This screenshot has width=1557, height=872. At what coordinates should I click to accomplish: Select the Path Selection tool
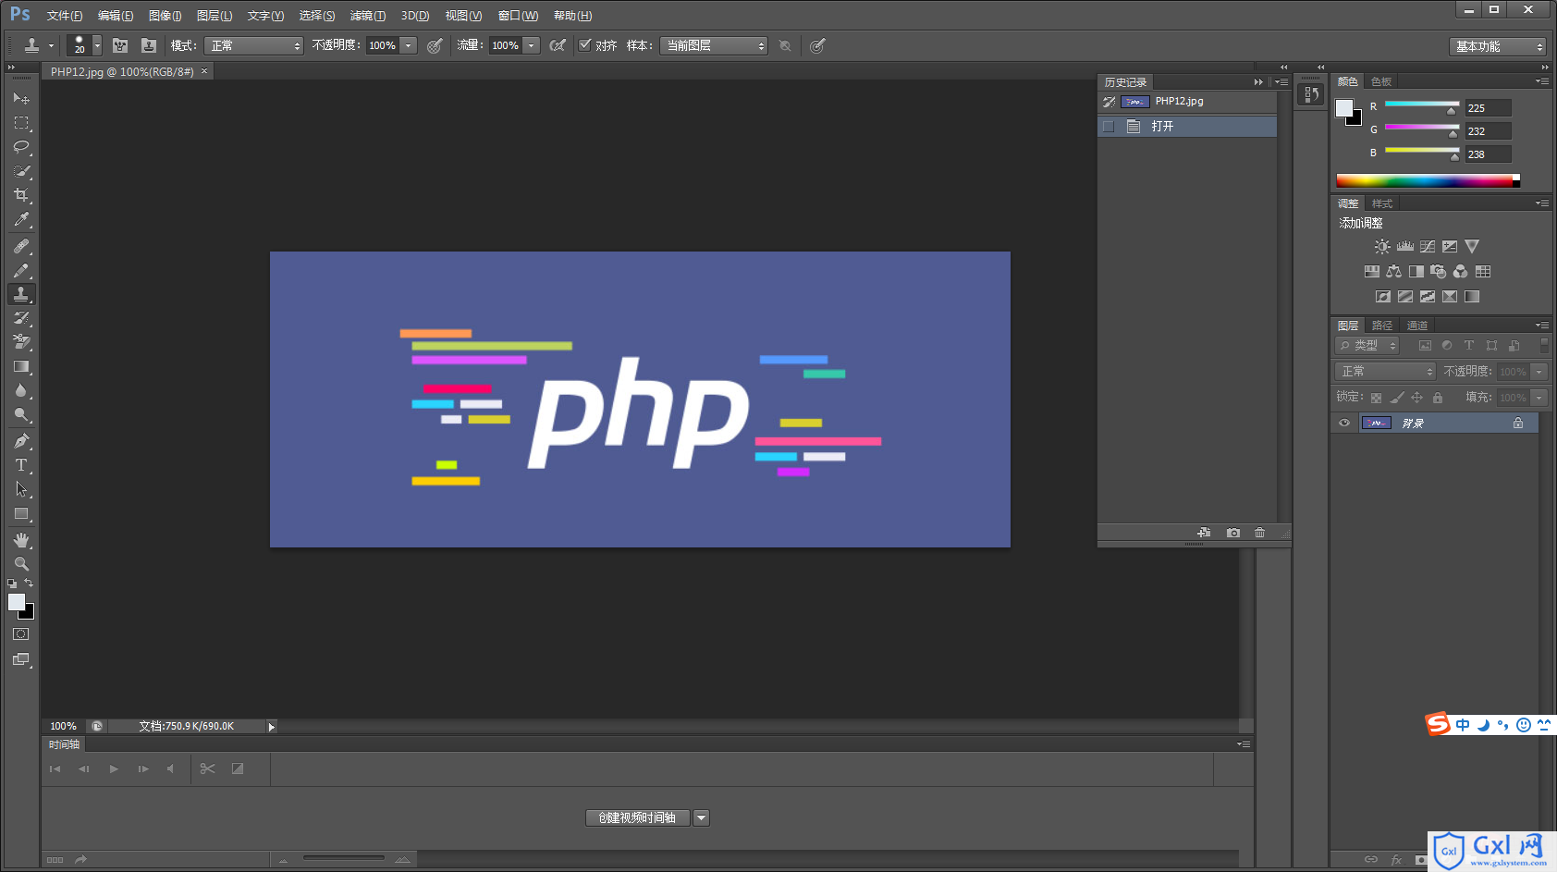pos(20,489)
